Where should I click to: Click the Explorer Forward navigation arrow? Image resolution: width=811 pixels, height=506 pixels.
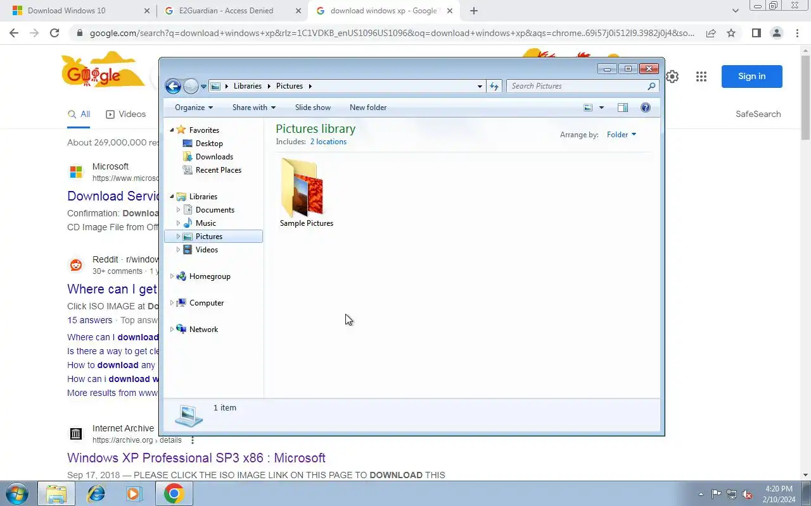[191, 87]
